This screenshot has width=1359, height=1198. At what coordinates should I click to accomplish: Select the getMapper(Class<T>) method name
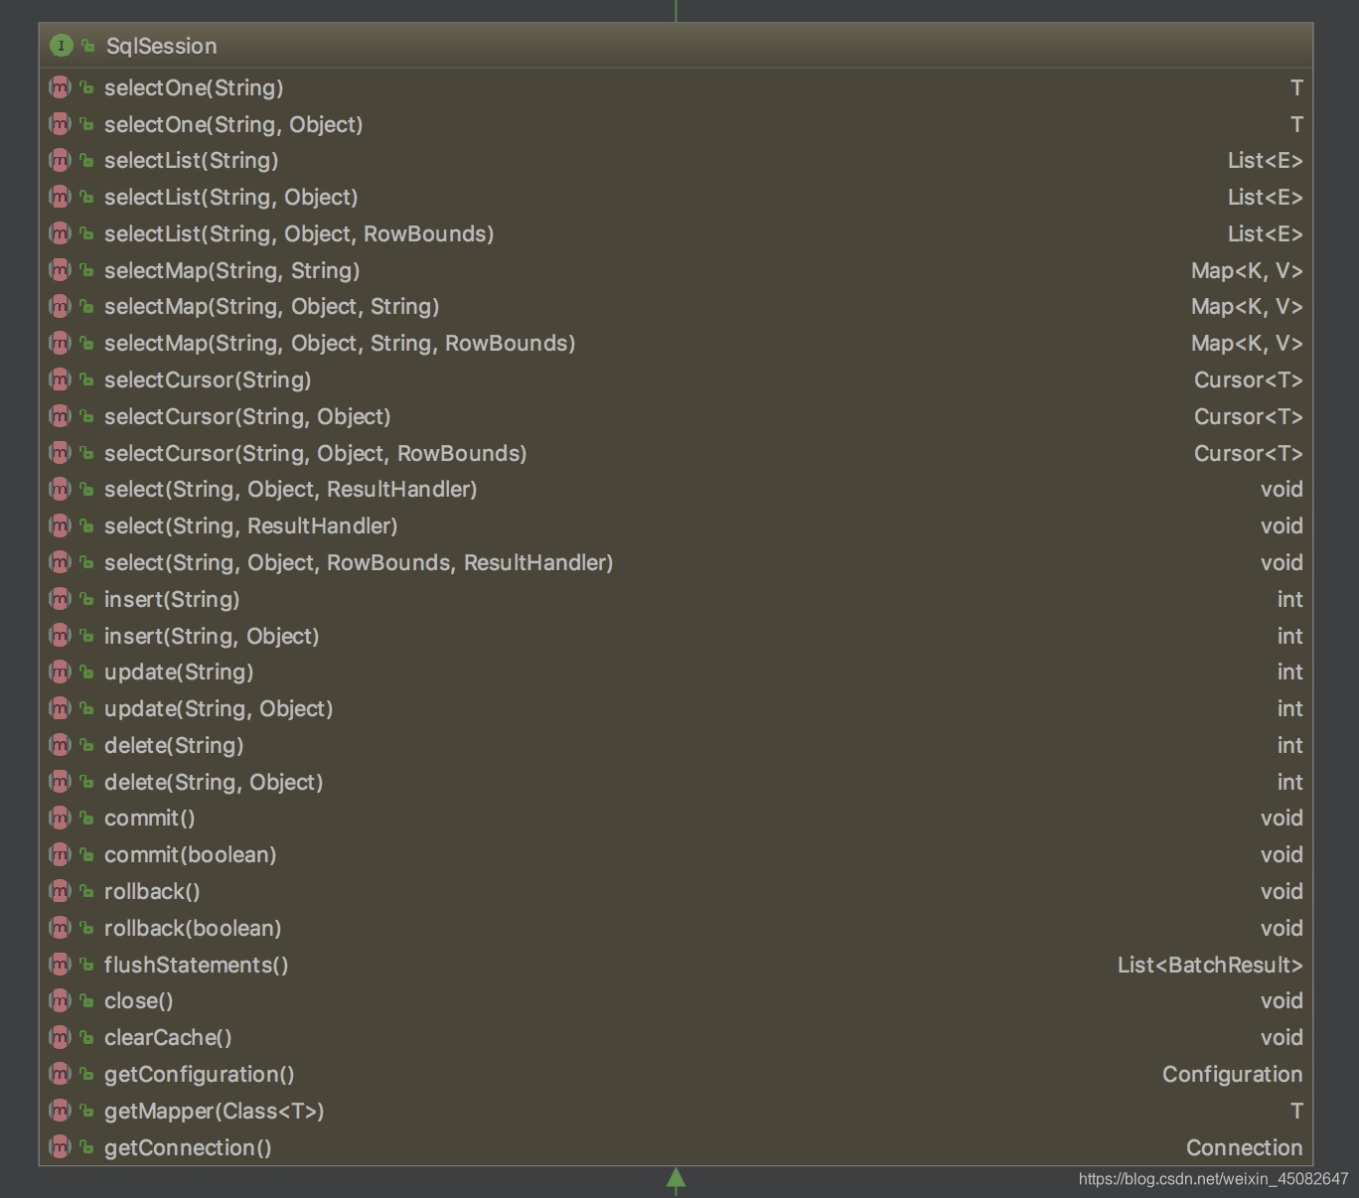(214, 1111)
